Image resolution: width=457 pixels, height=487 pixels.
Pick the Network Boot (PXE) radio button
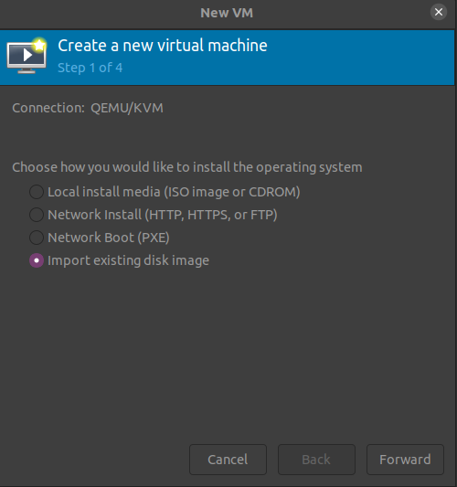pyautogui.click(x=37, y=238)
